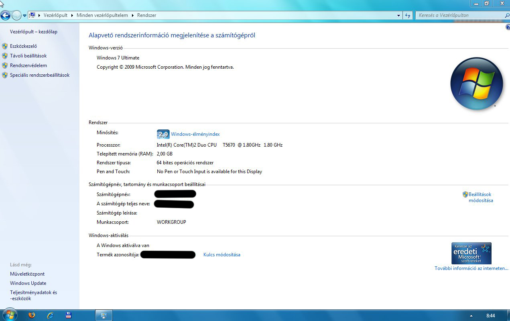Expand the arrow before Vezérlőpult in breadcrumb

[x=39, y=15]
